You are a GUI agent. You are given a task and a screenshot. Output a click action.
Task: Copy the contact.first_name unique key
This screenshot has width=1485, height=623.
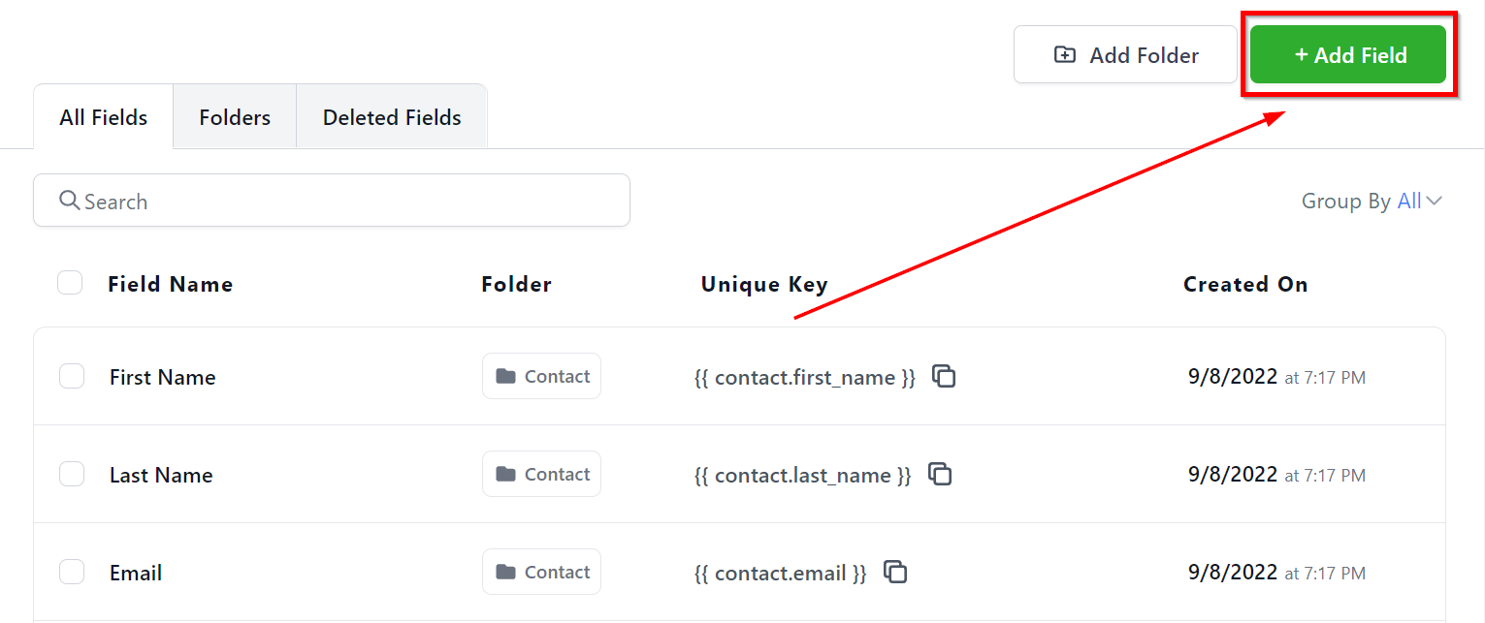click(x=944, y=376)
